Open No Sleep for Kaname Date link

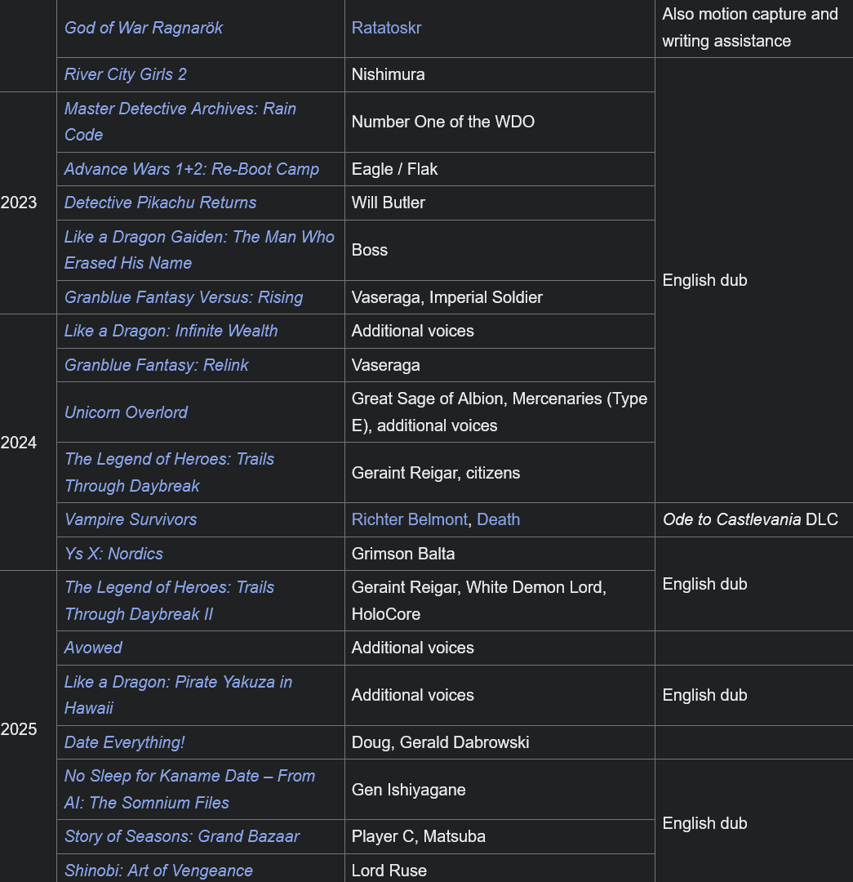[189, 789]
